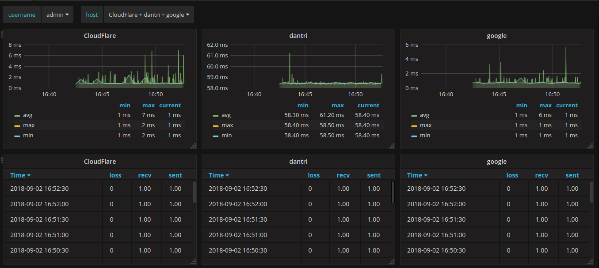
Task: Sort google legend by the max column header
Action: click(546, 106)
